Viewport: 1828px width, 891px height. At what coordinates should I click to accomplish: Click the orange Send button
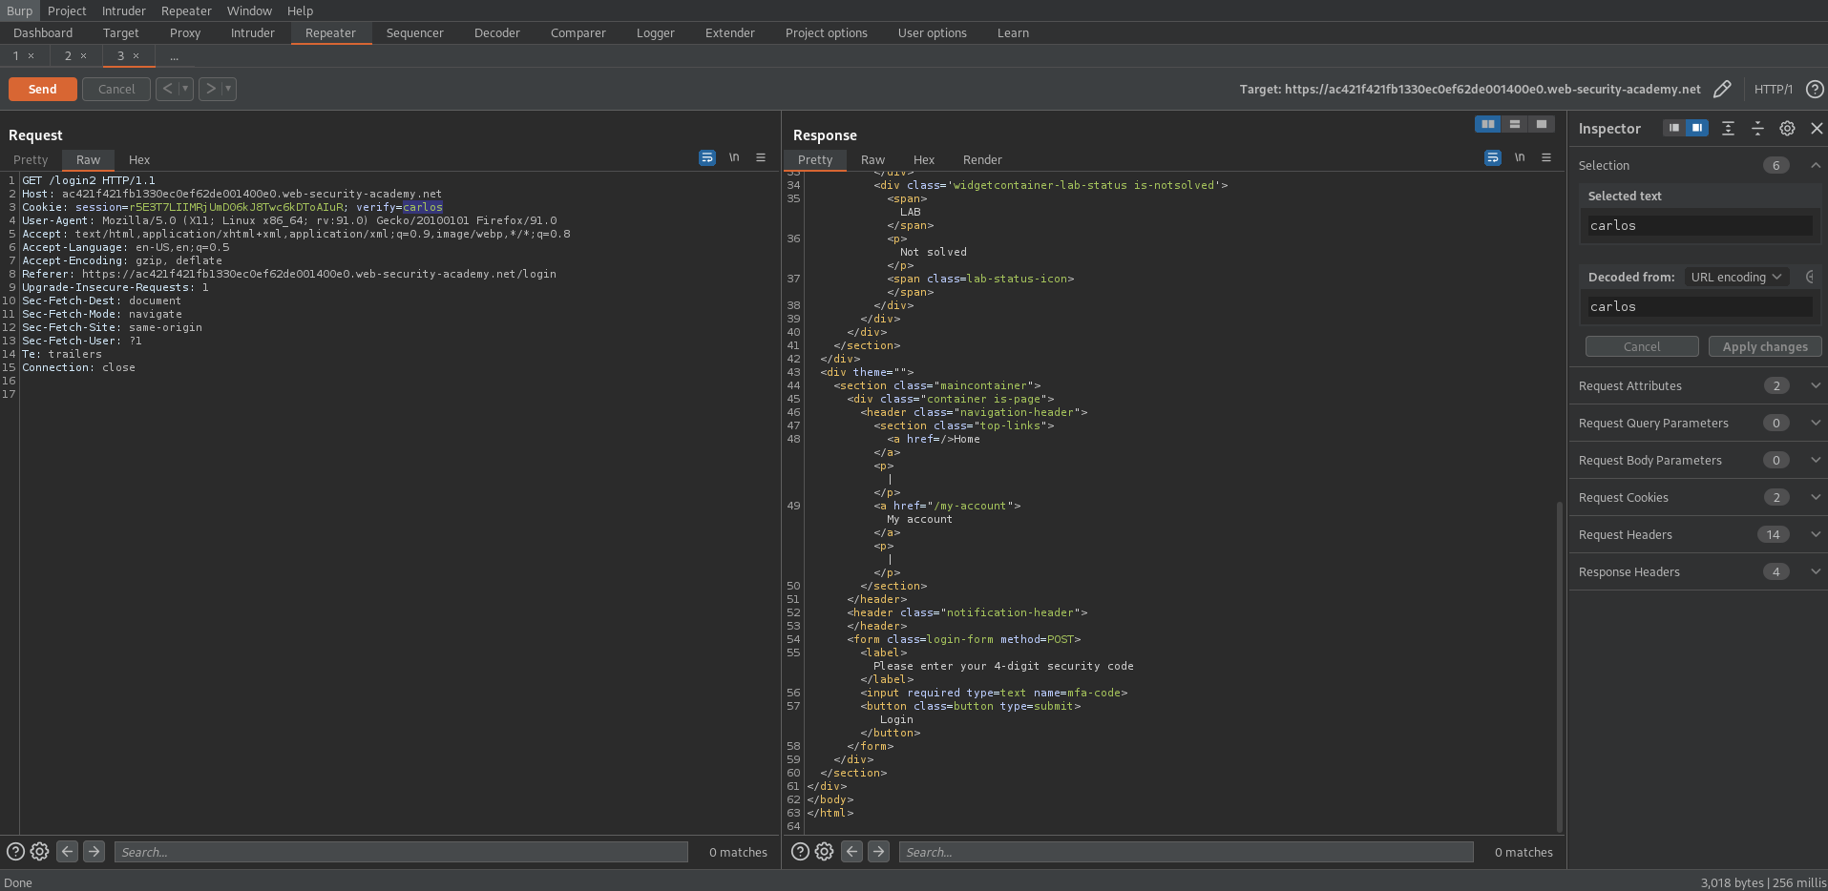[43, 89]
